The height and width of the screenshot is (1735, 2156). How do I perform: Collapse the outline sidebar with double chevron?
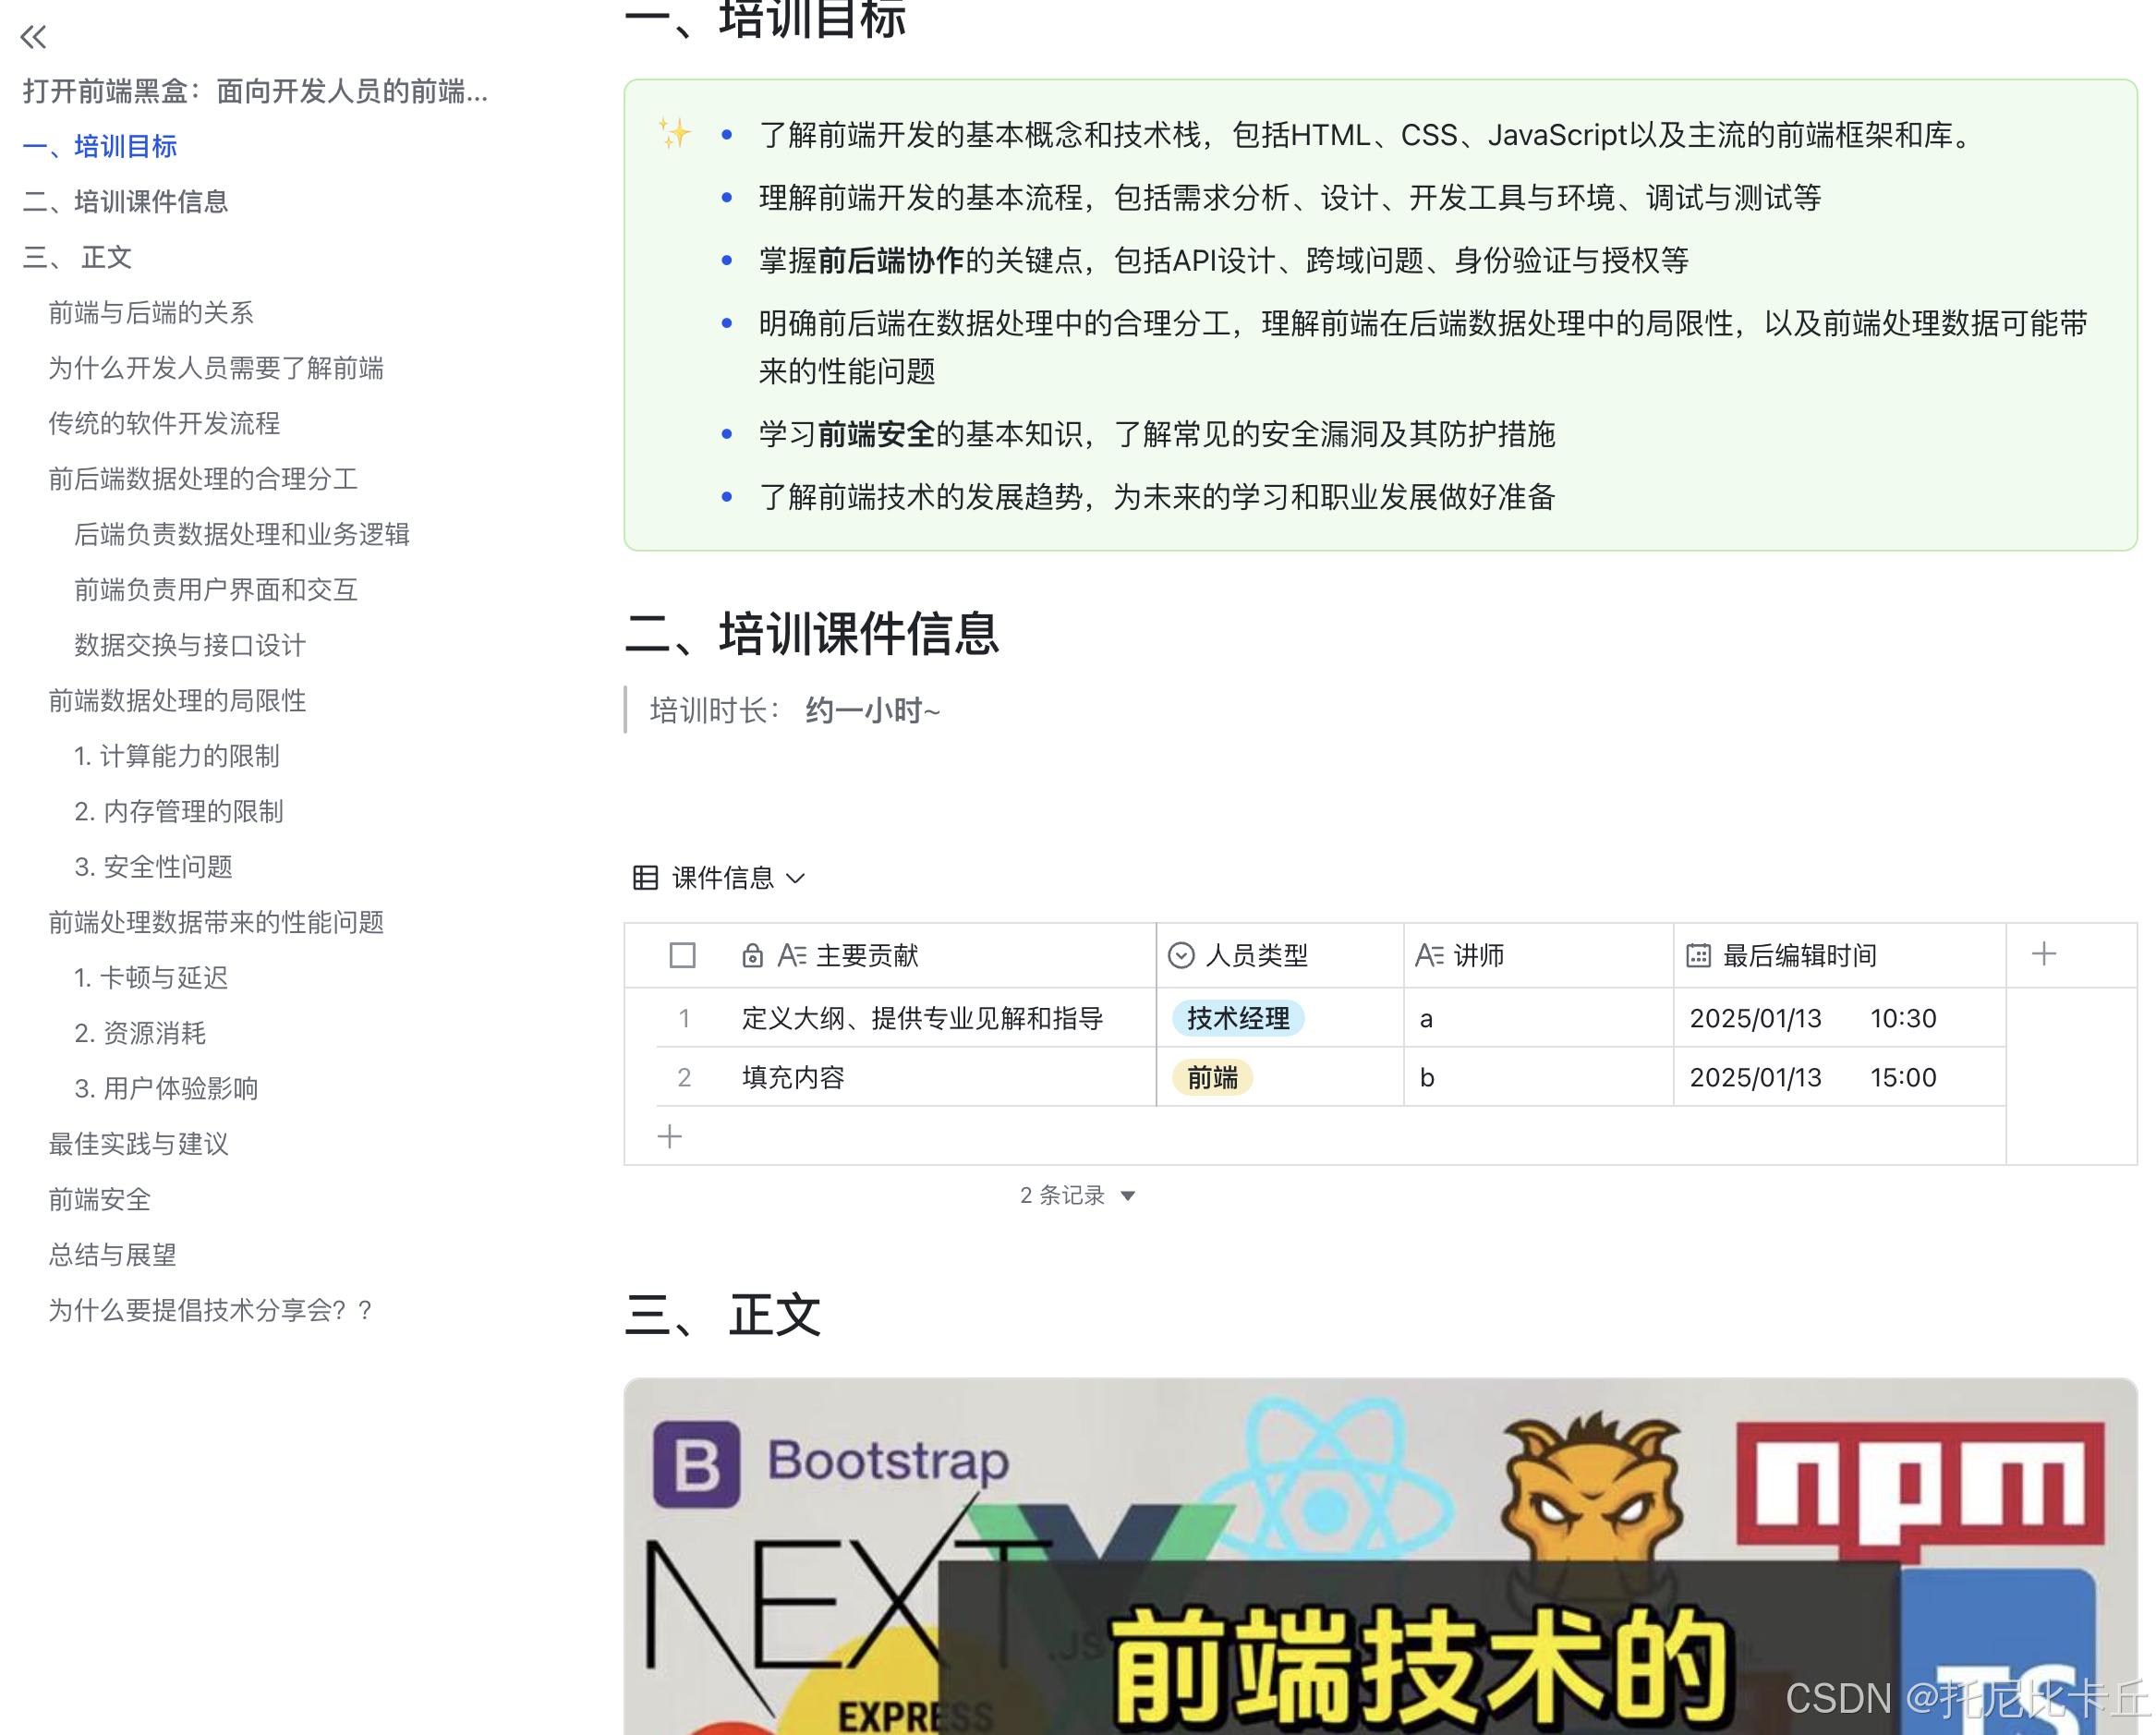pos(33,37)
